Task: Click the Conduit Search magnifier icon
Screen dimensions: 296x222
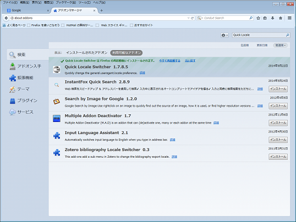Action: 251,18
